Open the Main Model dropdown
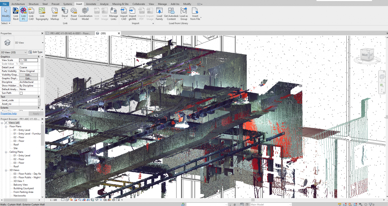Viewport: 388px width, 206px height. pos(290,204)
